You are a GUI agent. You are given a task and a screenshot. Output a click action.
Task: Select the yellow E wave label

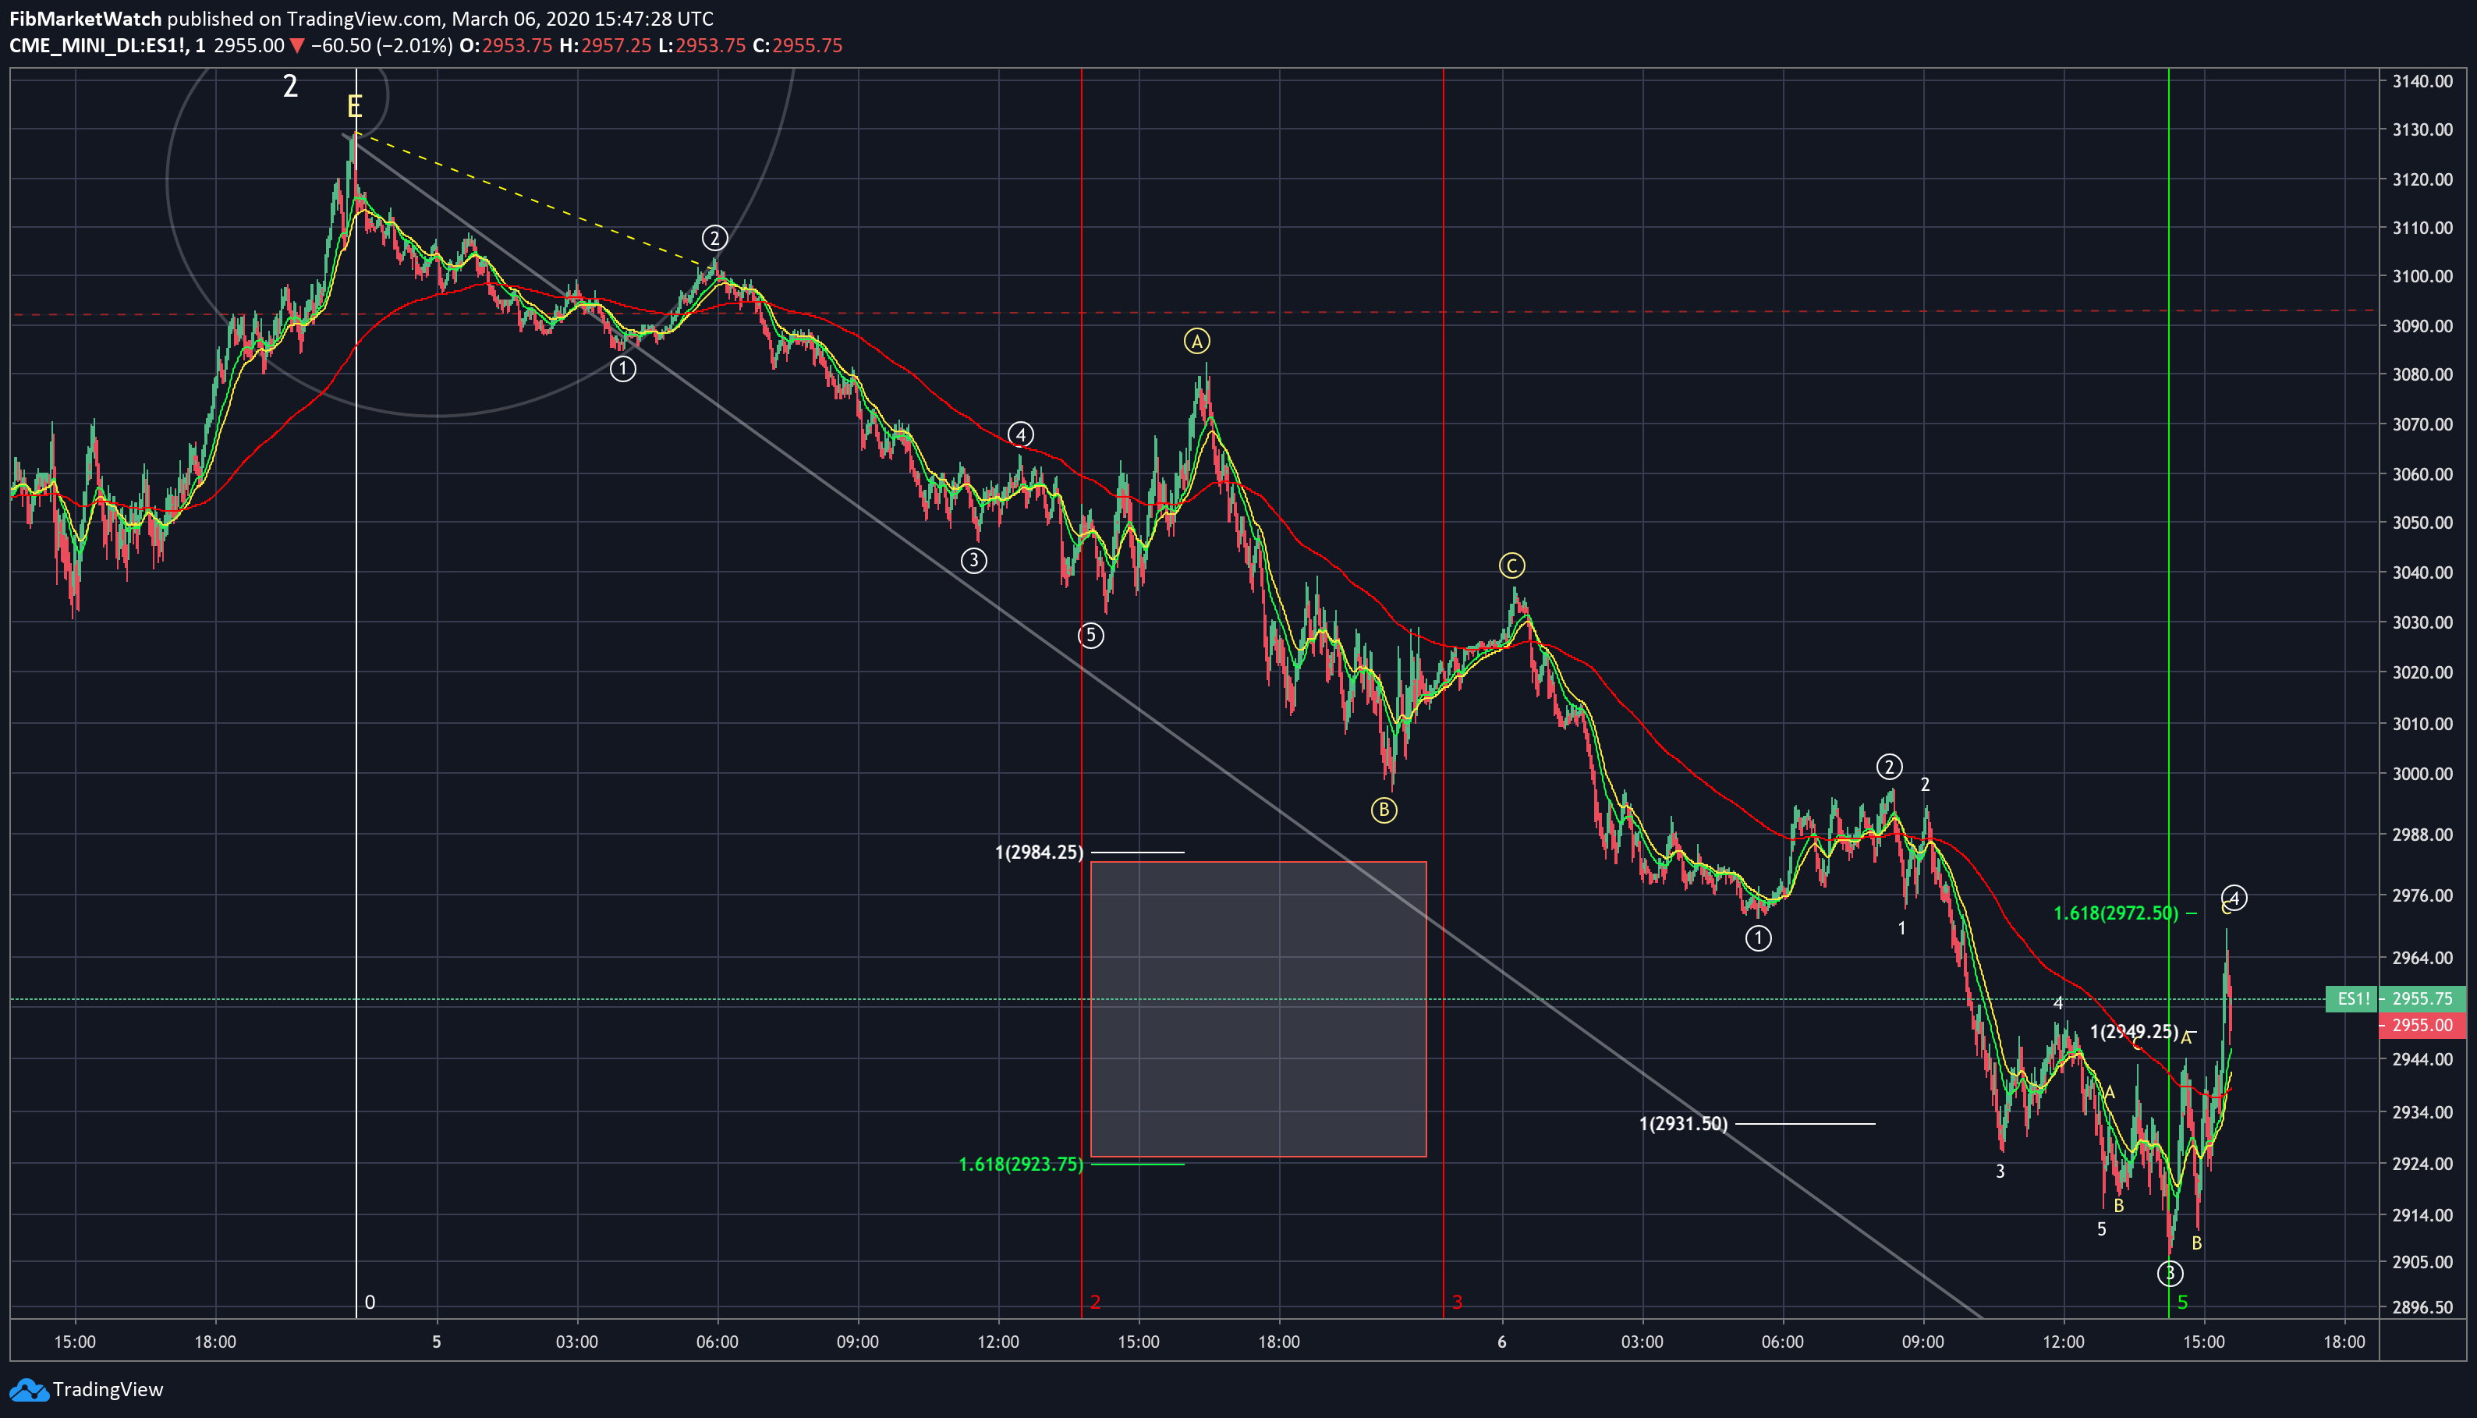click(354, 107)
